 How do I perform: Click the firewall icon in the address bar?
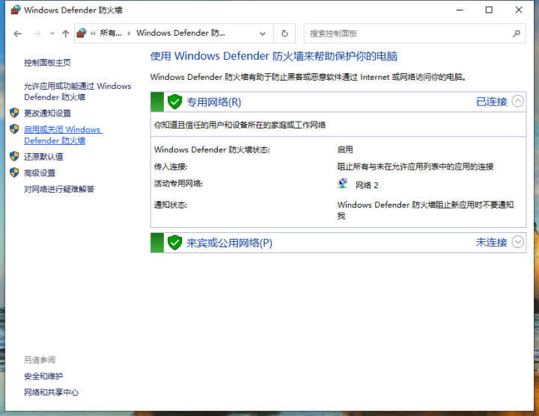pos(82,34)
